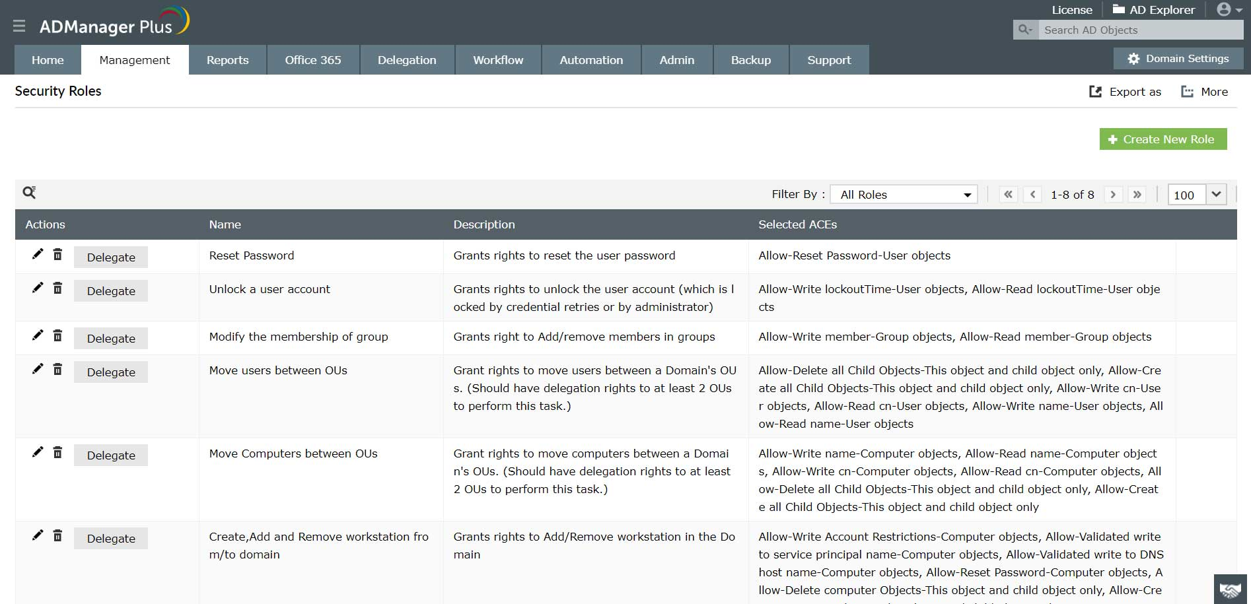Screen dimensions: 1251x604
Task: Switch to the Delegation tab
Action: click(407, 60)
